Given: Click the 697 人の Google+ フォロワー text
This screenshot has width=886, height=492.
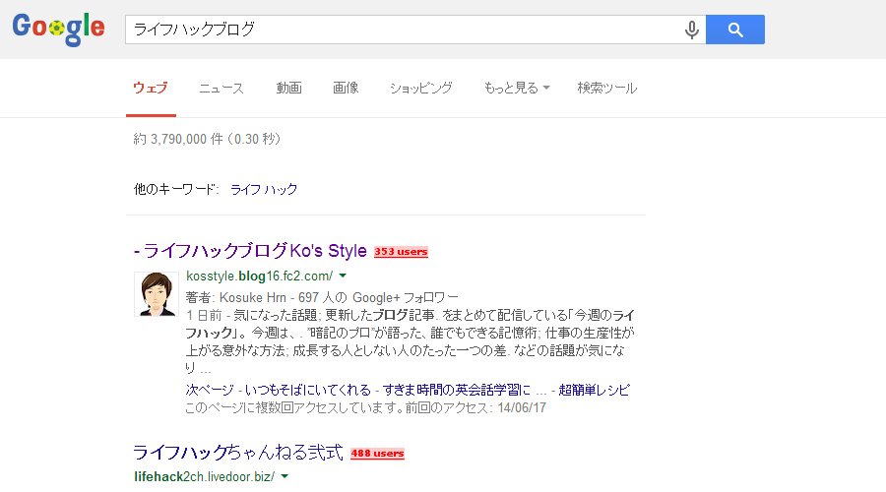Looking at the screenshot, I should (x=378, y=298).
